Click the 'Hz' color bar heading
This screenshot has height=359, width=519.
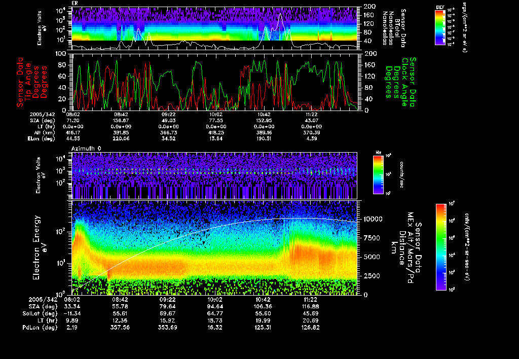click(378, 153)
